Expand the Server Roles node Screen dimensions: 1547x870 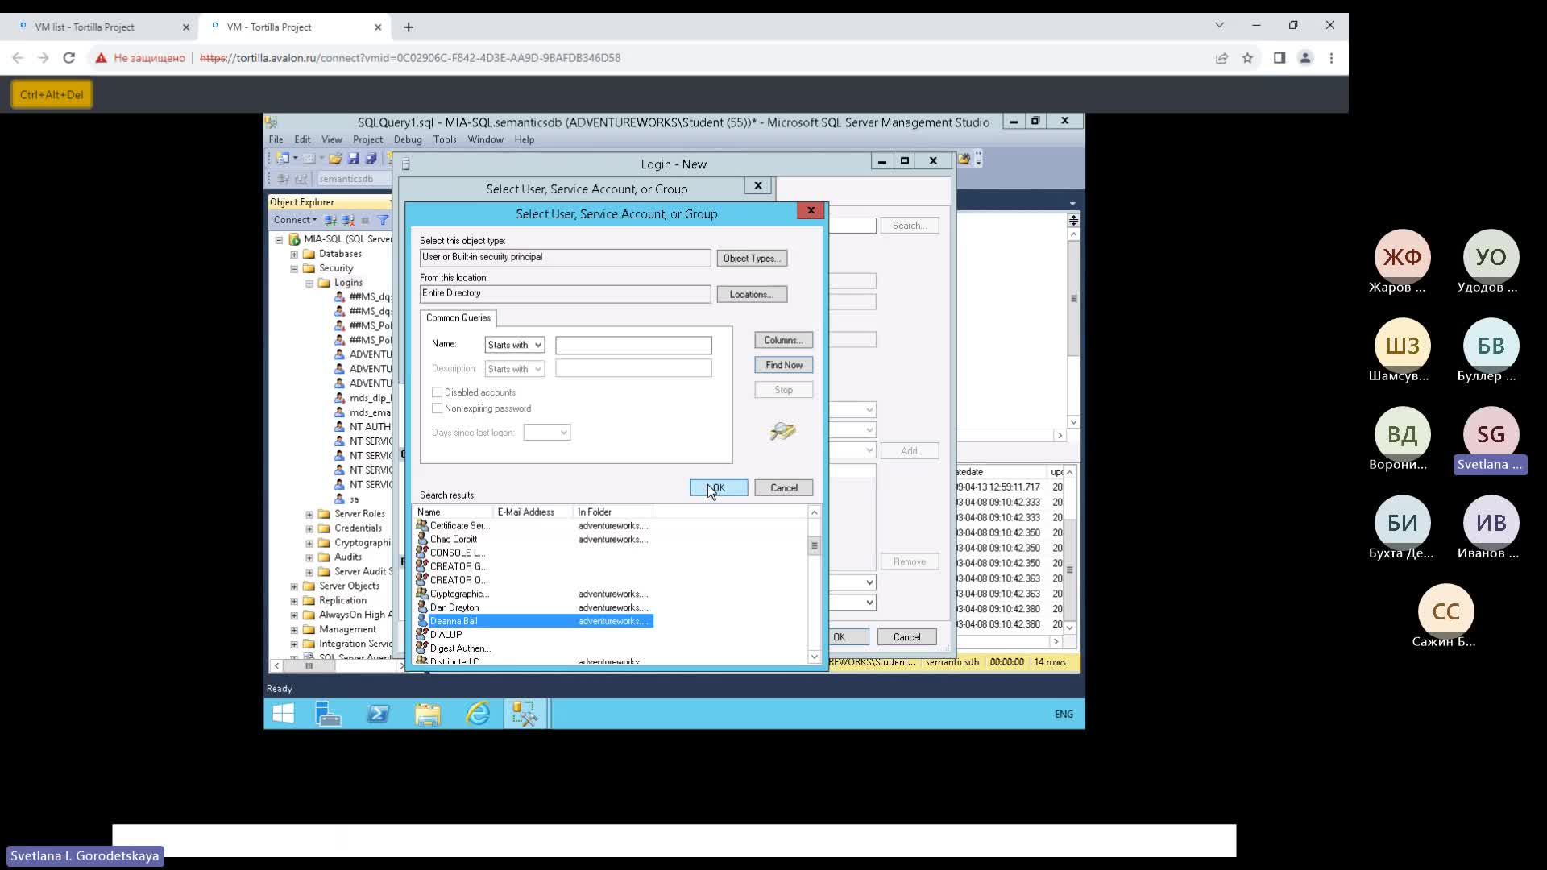[309, 515]
